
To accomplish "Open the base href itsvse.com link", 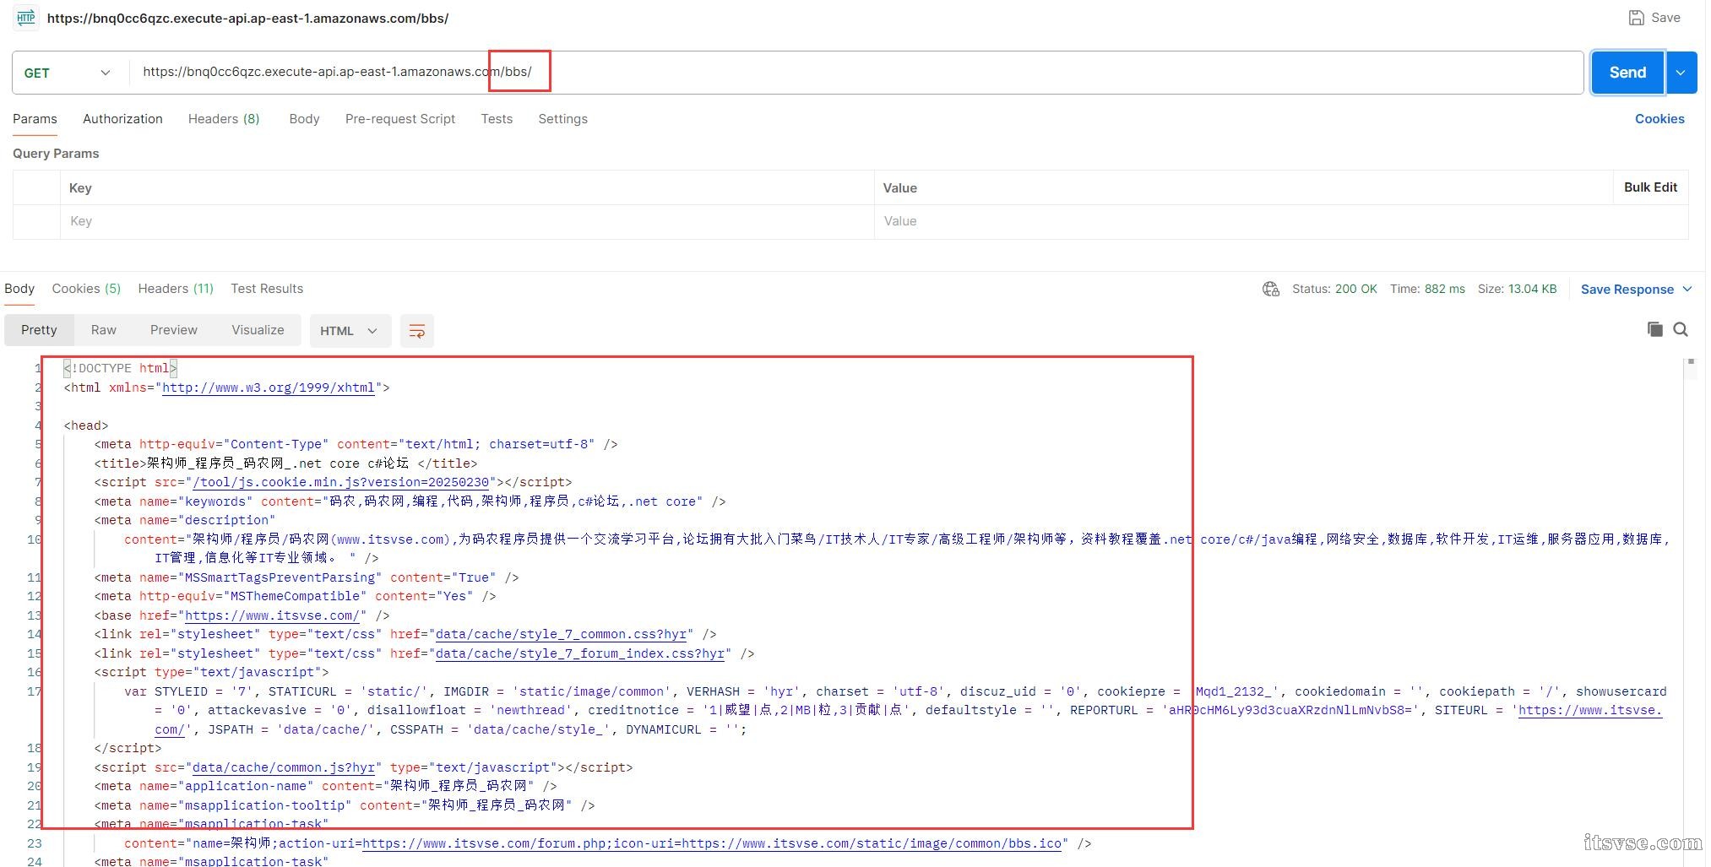I will 273,615.
